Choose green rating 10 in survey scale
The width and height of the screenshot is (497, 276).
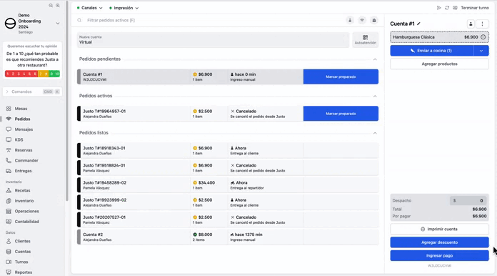tap(57, 74)
